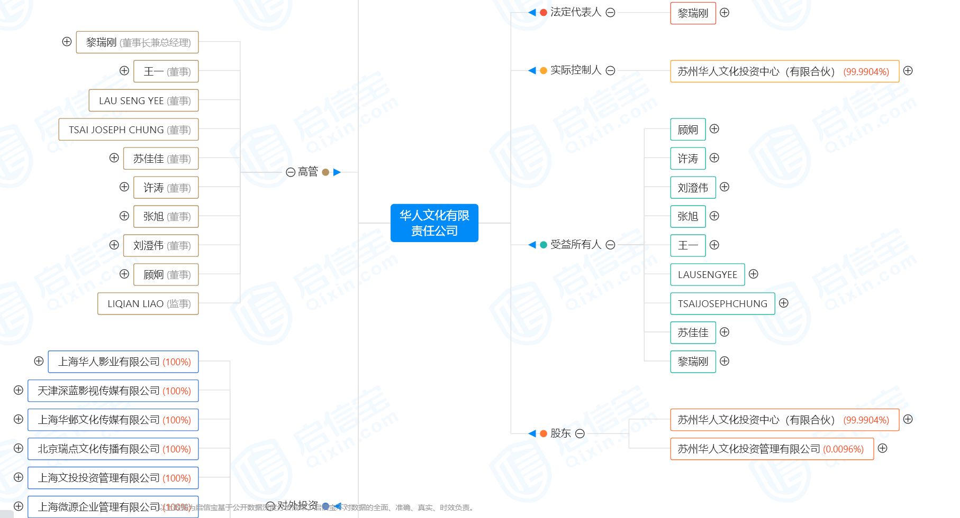Expand the 刘澄伟 beneficiary node
Screen dimensions: 960x518
[x=725, y=187]
